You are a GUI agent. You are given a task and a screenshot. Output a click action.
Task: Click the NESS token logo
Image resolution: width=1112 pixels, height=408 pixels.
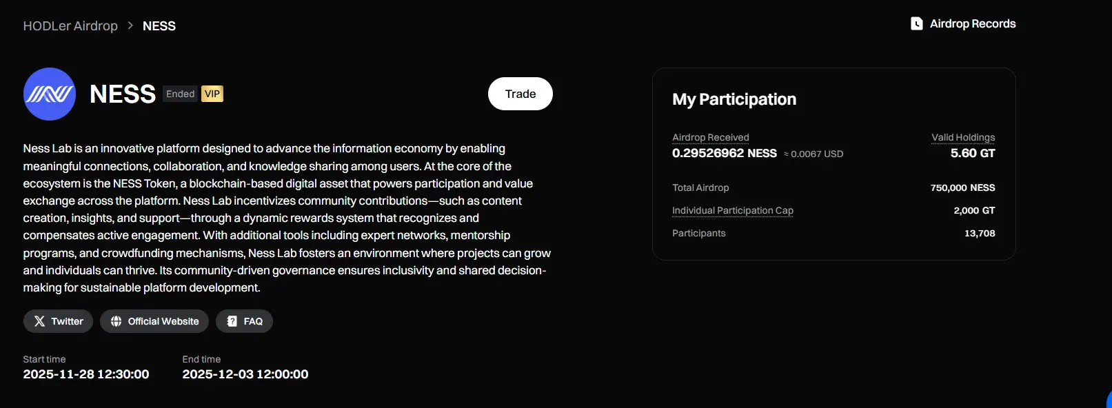coord(50,94)
